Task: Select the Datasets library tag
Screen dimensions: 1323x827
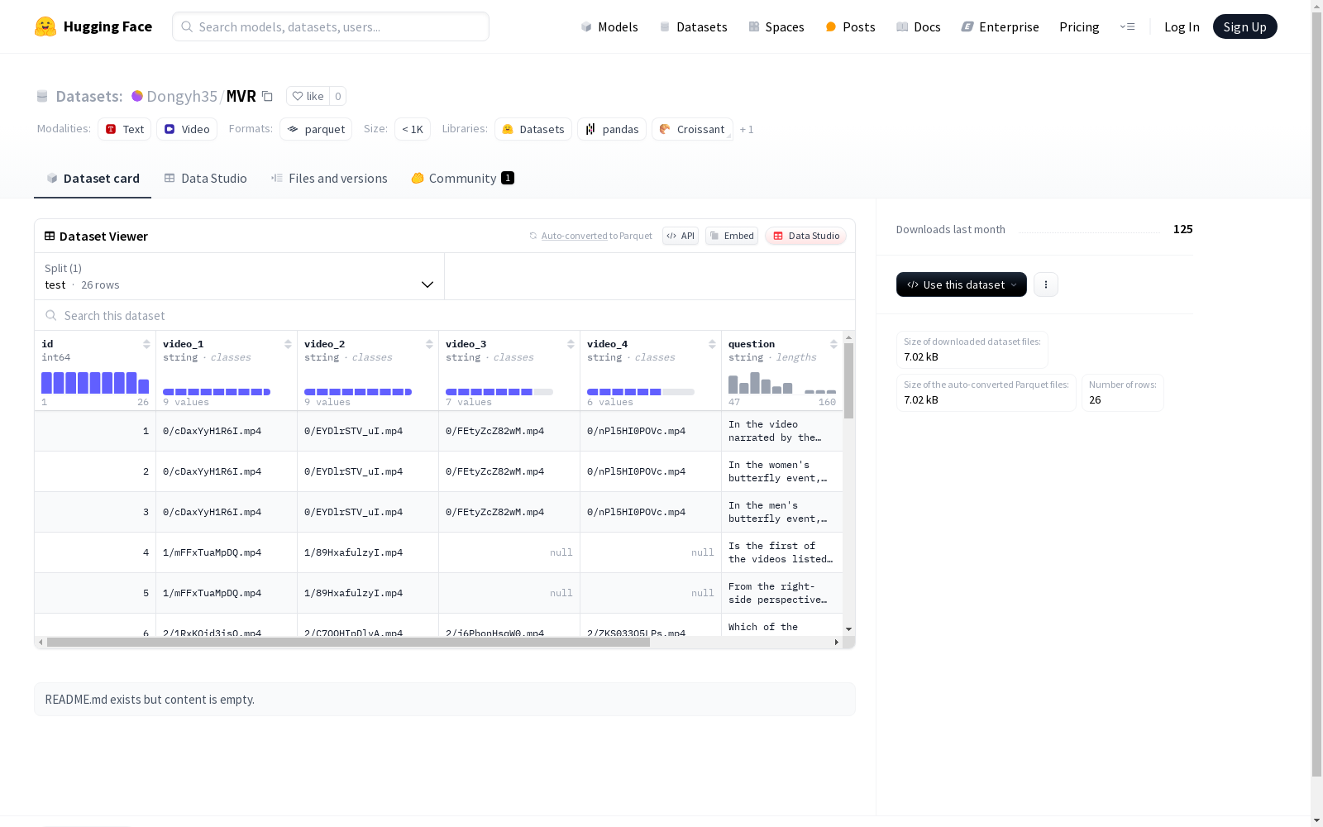Action: pos(533,129)
